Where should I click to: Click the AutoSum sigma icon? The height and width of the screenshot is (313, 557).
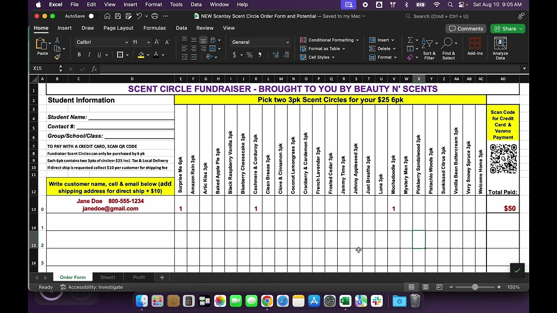[x=410, y=40]
